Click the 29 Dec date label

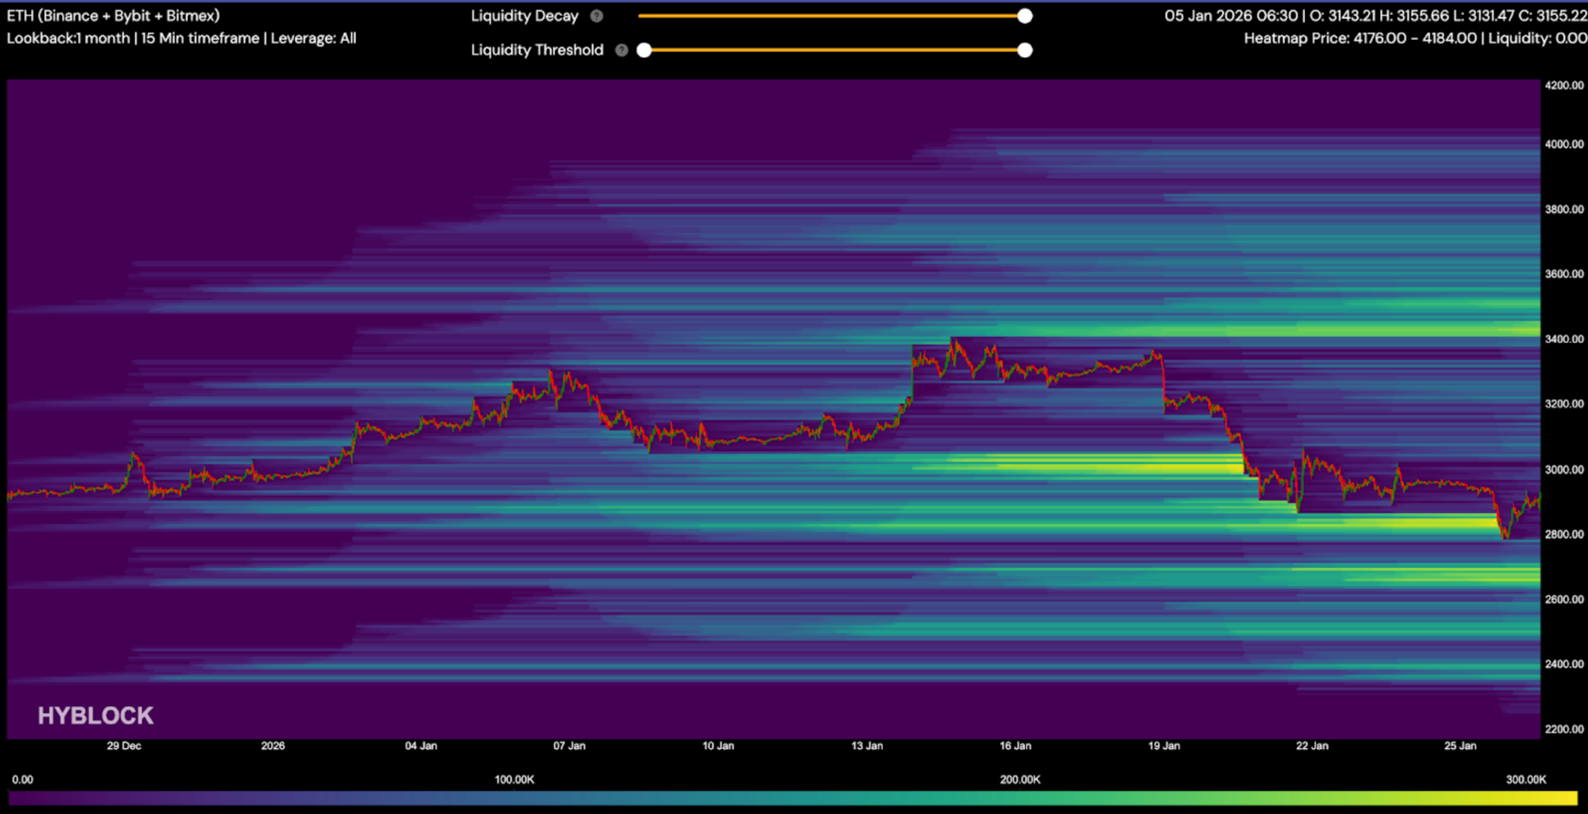pyautogui.click(x=124, y=746)
